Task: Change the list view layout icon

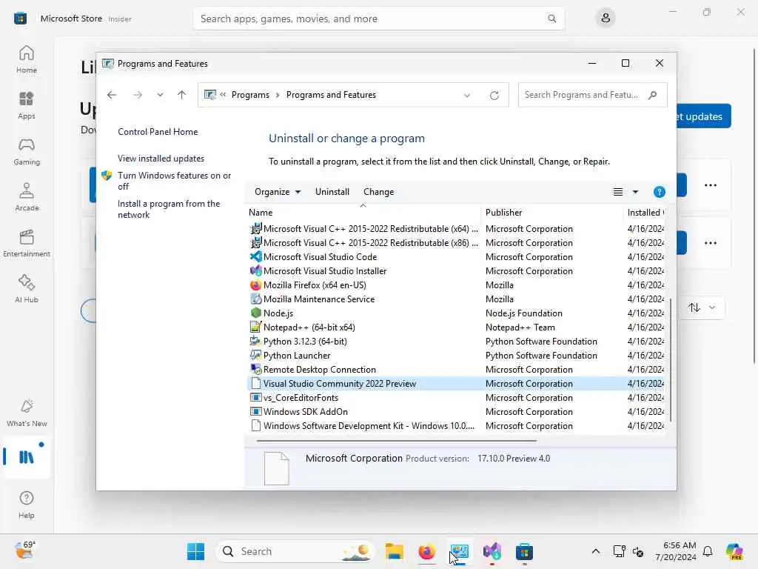Action: (618, 192)
